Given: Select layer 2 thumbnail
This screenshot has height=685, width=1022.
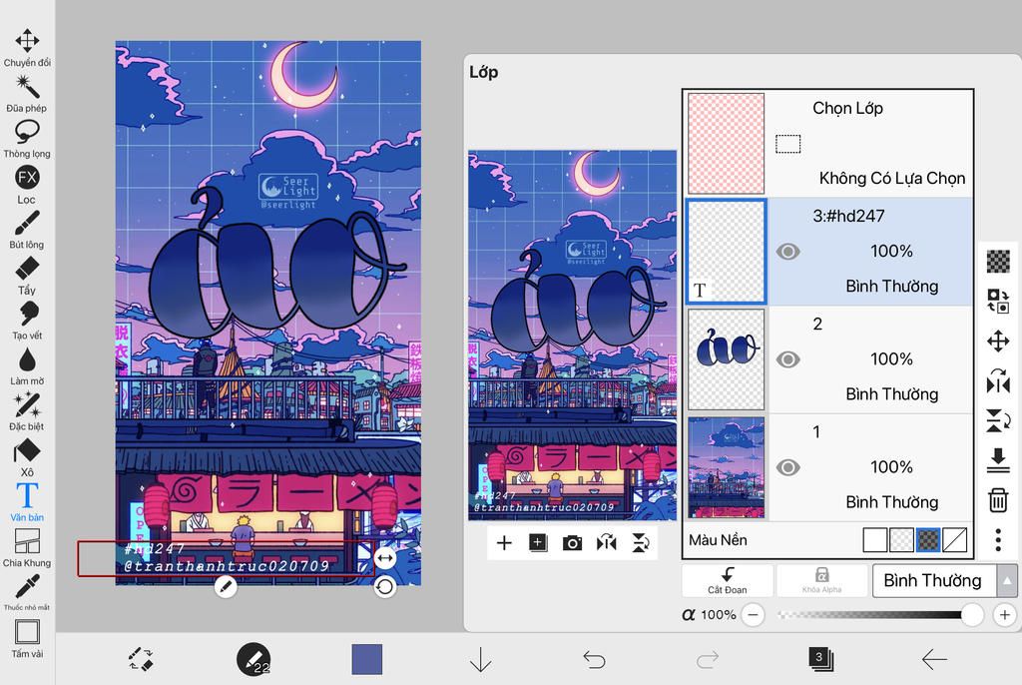Looking at the screenshot, I should [727, 359].
